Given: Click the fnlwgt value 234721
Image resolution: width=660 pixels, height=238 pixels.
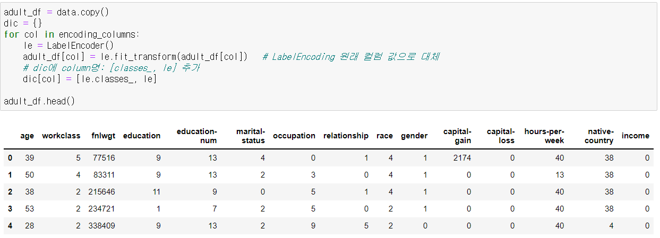Looking at the screenshot, I should click(x=101, y=209).
